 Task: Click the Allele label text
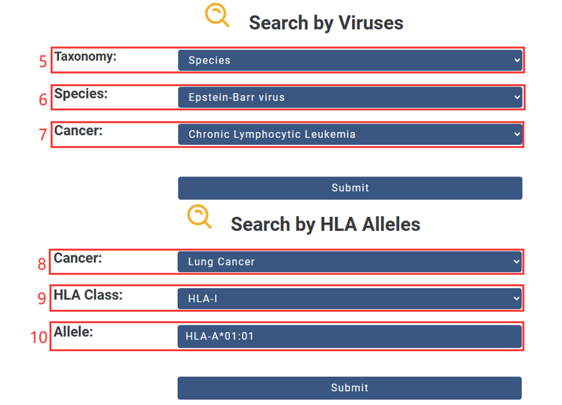point(74,332)
